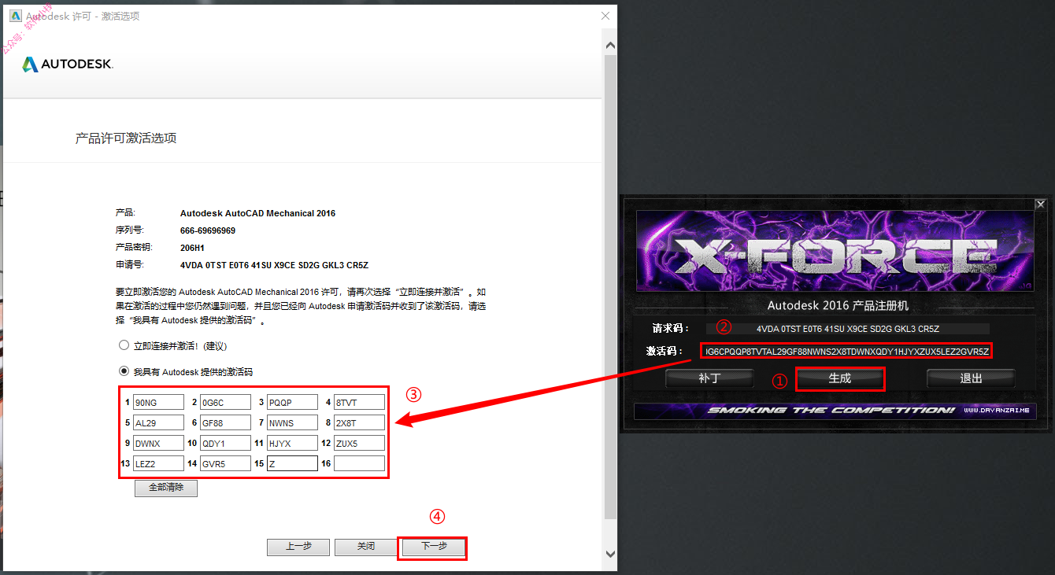The width and height of the screenshot is (1055, 575).
Task: Click activation code field 7 containing NWNS
Action: (x=292, y=422)
